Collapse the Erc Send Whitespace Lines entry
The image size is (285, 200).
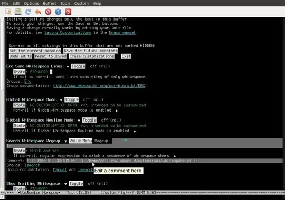click(x=68, y=67)
